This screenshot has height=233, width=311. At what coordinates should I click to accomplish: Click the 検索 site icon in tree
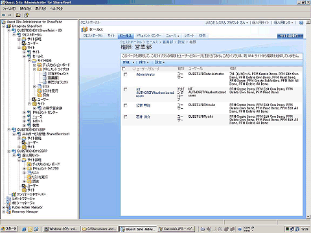[30, 126]
